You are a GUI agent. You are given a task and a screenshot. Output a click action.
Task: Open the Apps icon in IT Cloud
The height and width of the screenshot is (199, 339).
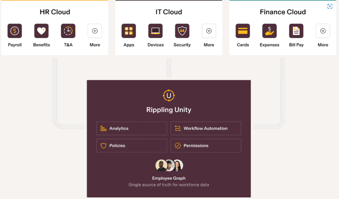129,31
